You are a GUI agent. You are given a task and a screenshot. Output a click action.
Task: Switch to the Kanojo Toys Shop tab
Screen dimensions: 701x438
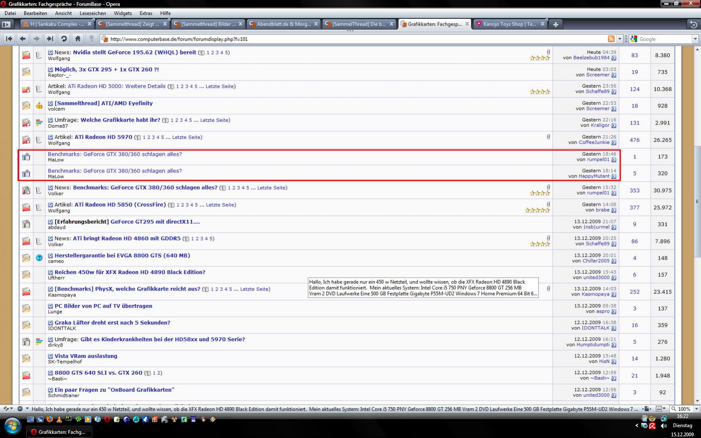click(509, 24)
